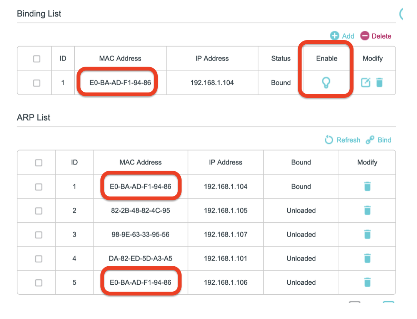Select all rows checkbox in Binding List header

pos(37,59)
